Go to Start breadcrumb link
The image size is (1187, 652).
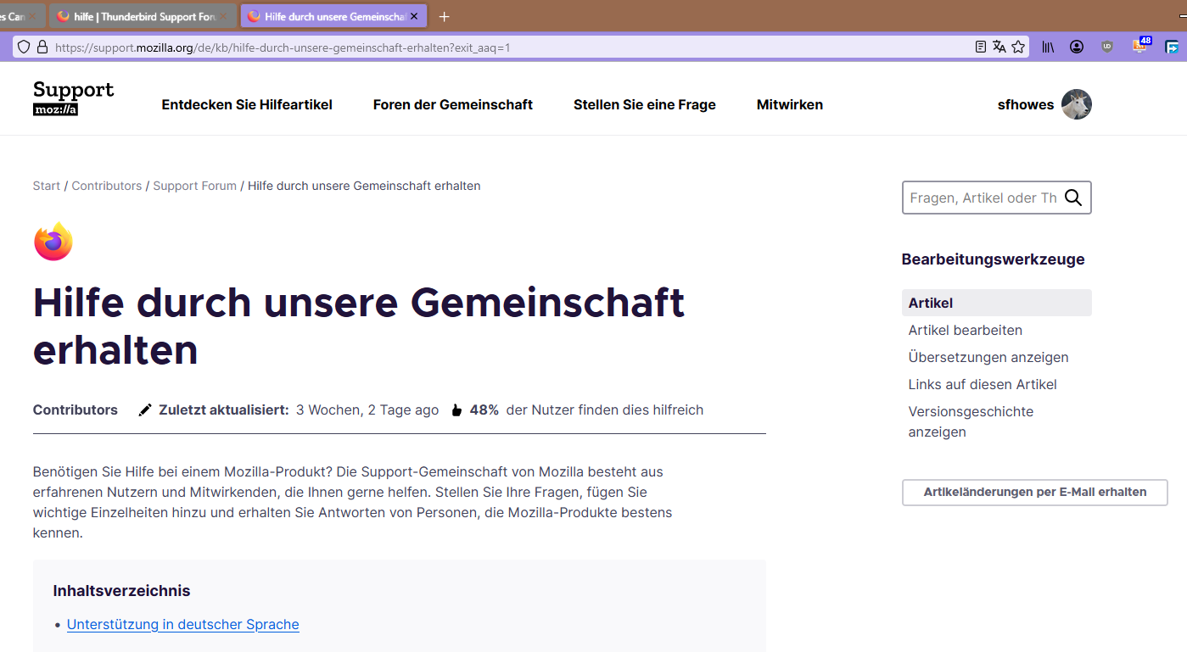[x=47, y=186]
